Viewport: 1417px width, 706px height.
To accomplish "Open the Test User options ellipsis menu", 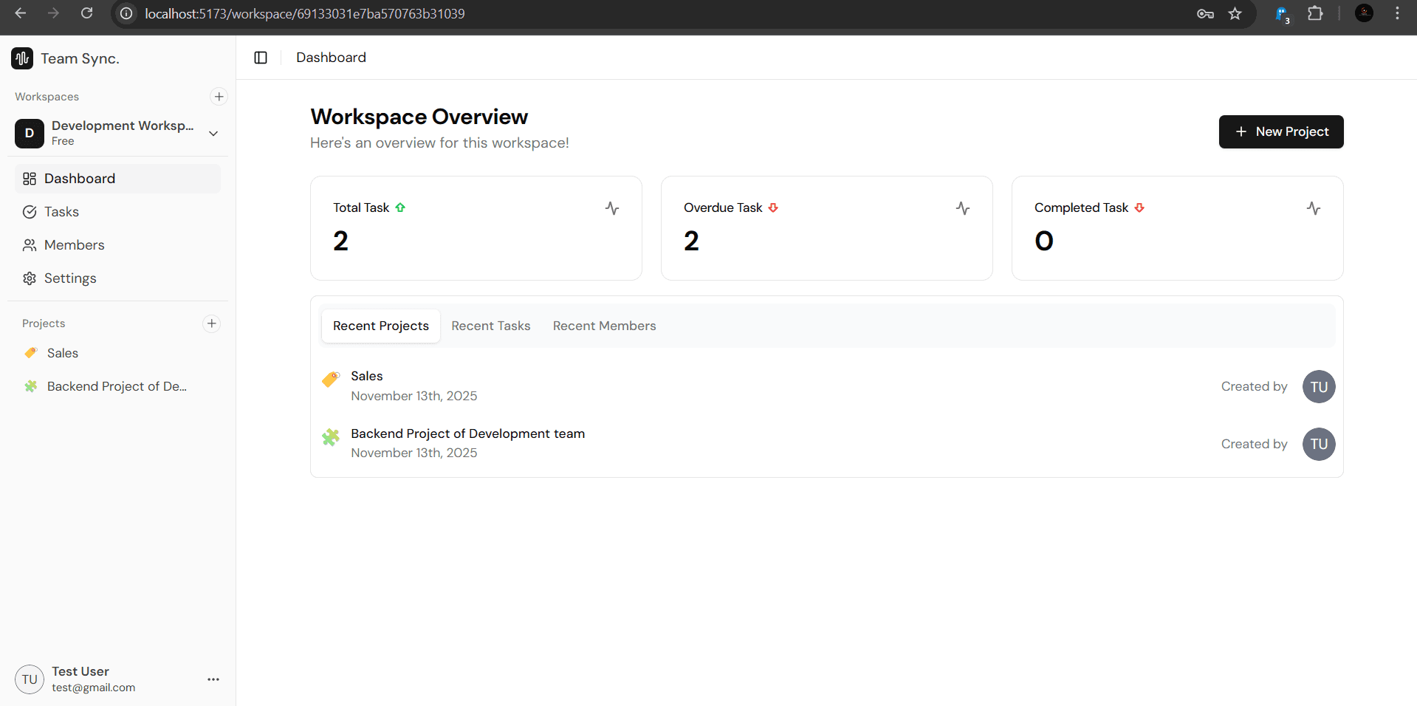I will pyautogui.click(x=213, y=679).
